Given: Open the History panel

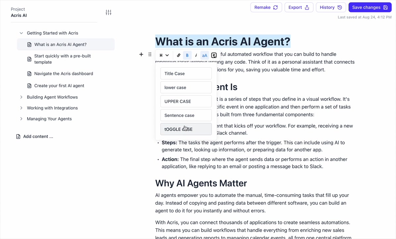Looking at the screenshot, I should (331, 7).
